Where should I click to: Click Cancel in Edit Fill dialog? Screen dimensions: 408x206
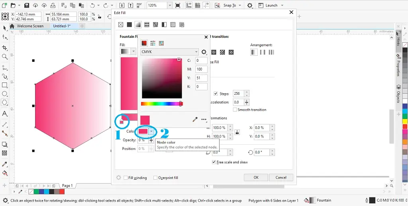click(281, 177)
